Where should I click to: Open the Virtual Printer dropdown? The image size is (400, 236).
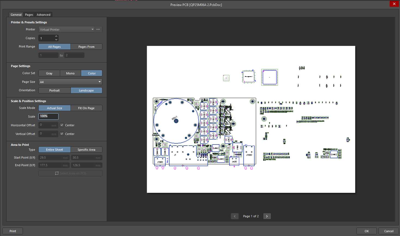point(66,29)
